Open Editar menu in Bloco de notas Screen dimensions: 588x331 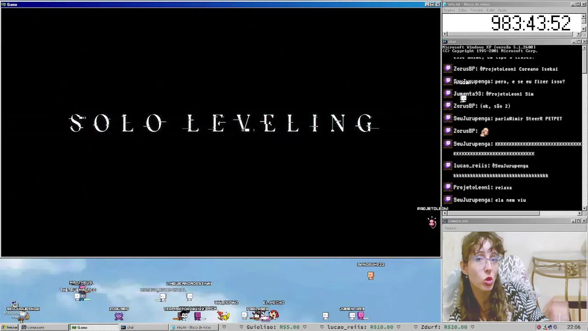click(x=463, y=10)
